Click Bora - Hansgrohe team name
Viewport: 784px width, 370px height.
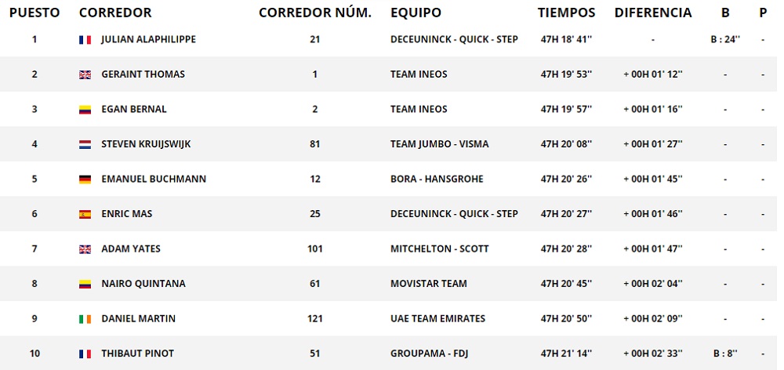(x=437, y=179)
